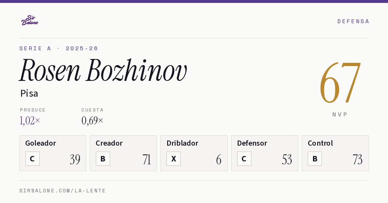
Task: Click the large gold 67 rating
Action: tap(340, 83)
